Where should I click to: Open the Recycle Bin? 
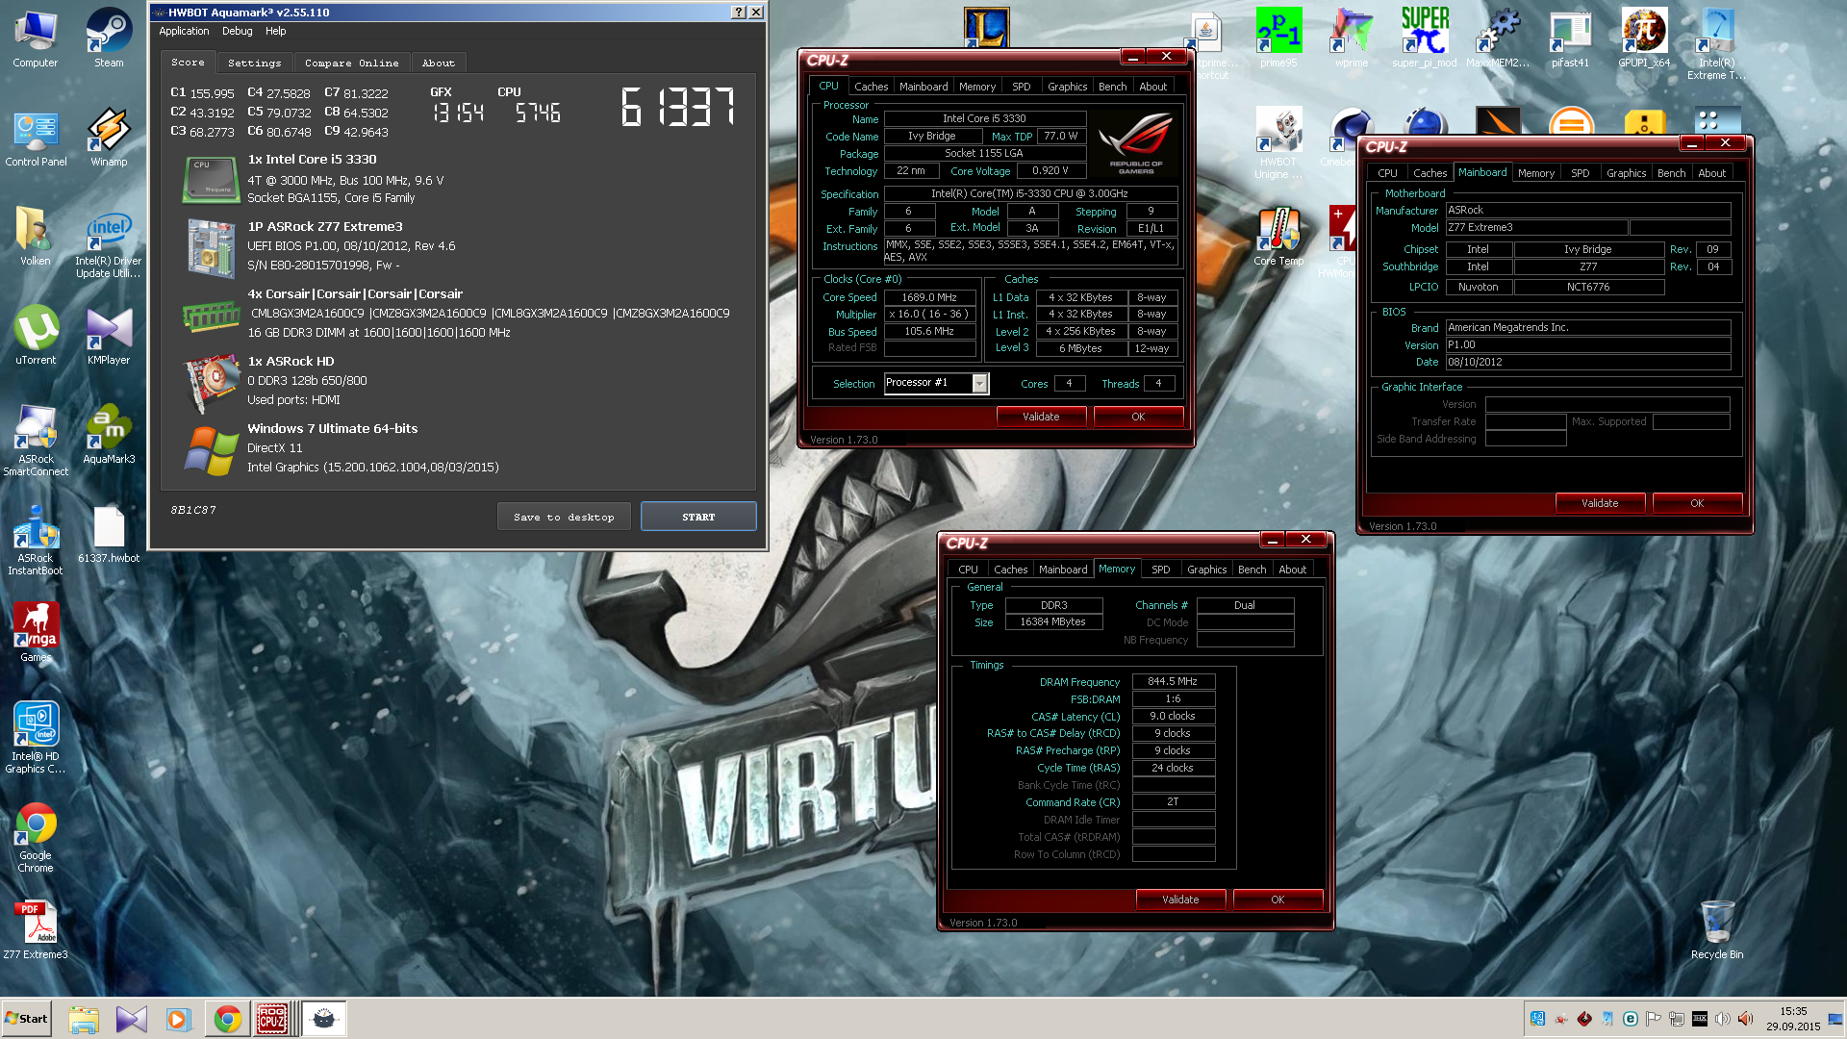coord(1717,929)
